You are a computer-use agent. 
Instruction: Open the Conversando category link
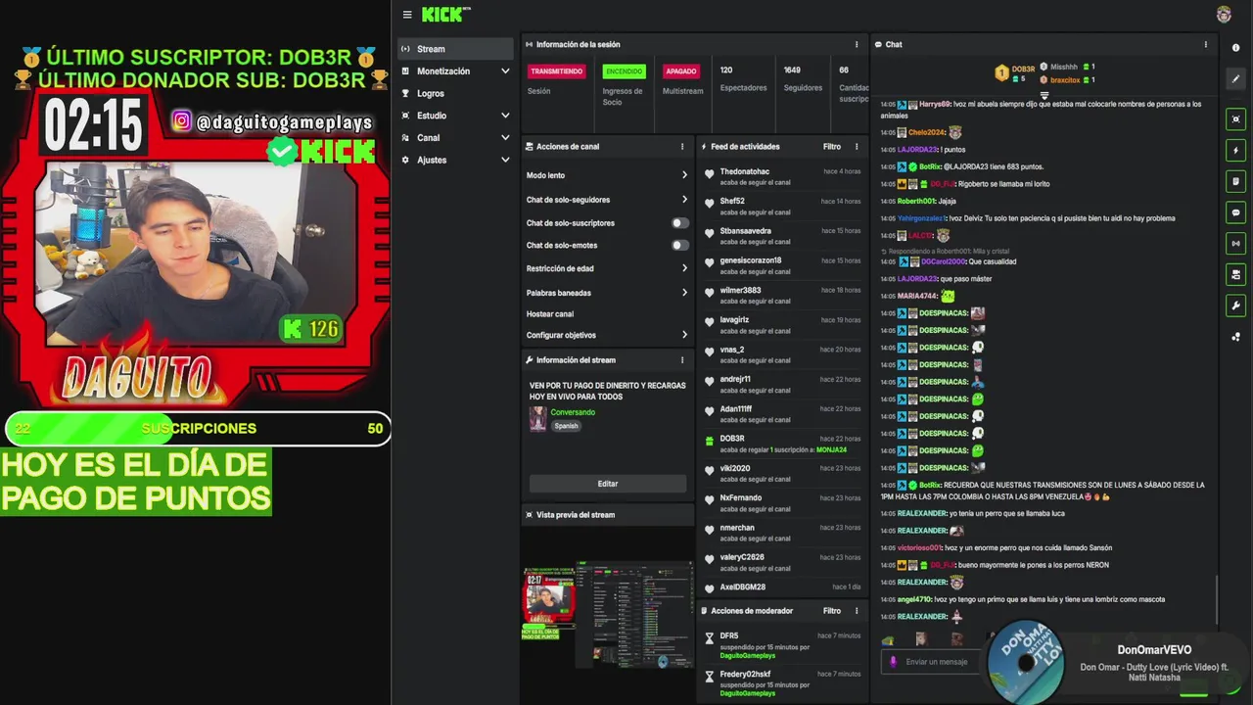click(573, 412)
